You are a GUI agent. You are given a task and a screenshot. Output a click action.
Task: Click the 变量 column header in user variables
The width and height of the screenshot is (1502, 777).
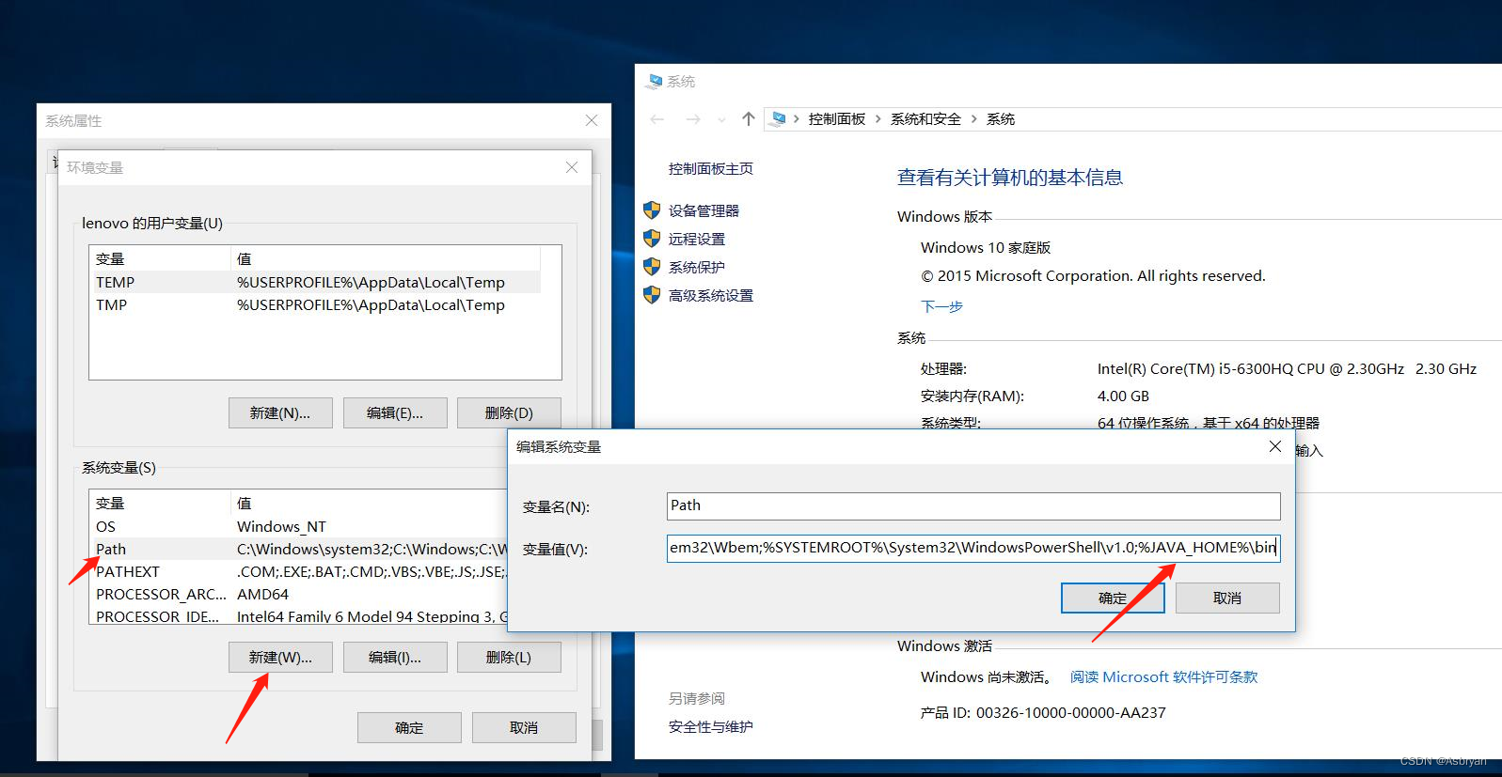tap(160, 258)
